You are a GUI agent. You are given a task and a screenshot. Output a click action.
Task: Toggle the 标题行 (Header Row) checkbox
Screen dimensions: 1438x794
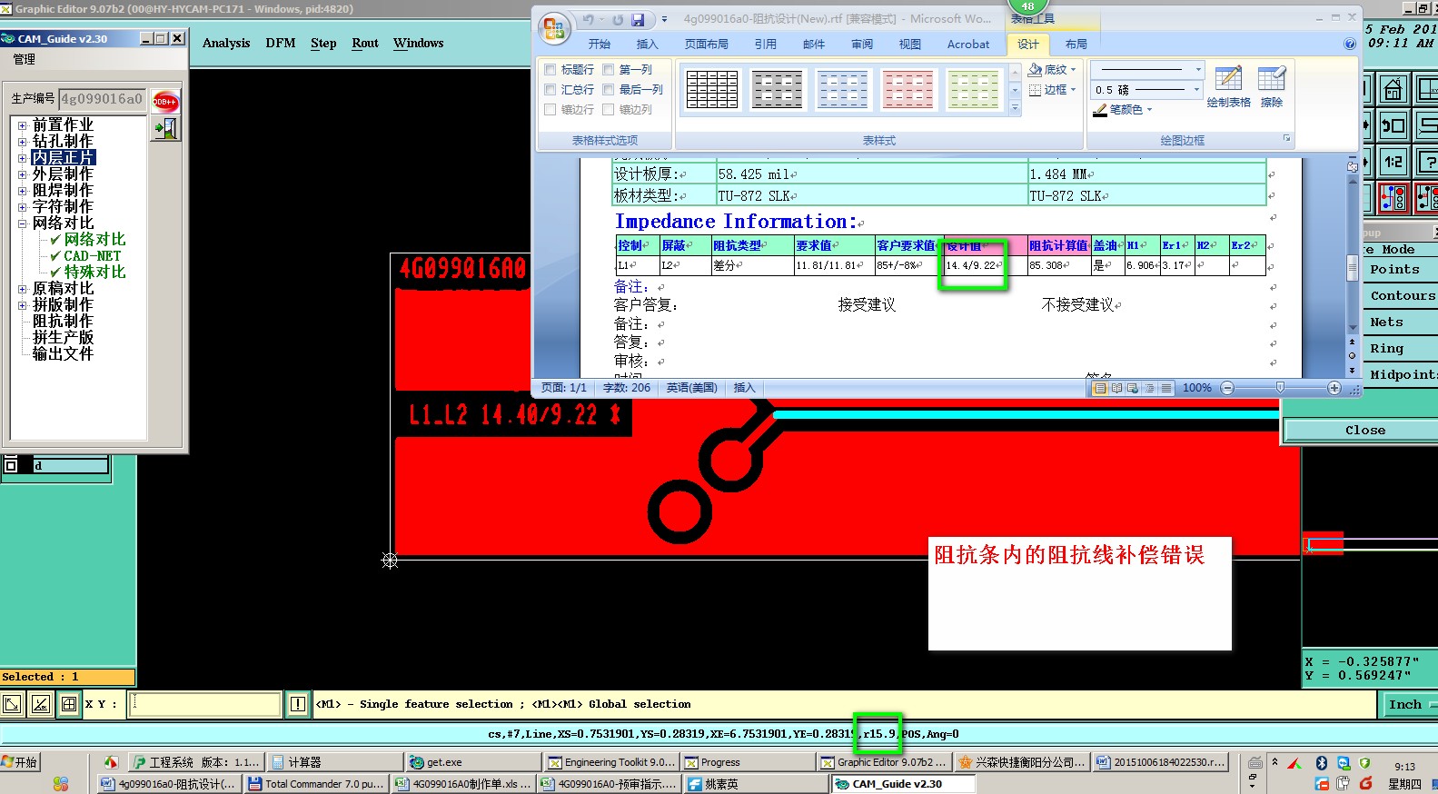tap(550, 69)
